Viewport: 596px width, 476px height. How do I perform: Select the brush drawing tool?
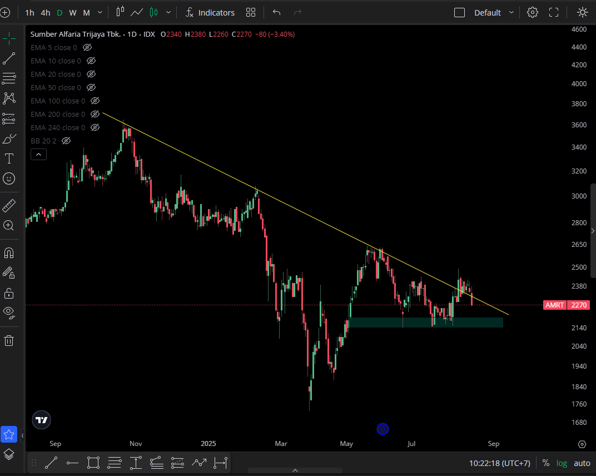[x=9, y=139]
